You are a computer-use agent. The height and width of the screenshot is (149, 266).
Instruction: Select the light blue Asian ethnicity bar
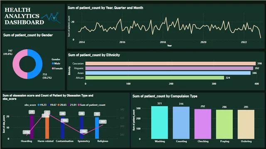(168, 73)
